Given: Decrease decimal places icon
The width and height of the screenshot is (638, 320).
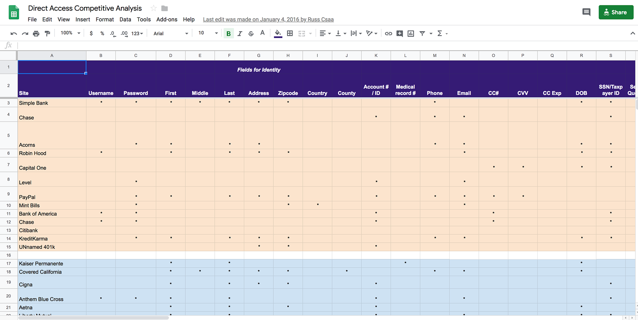Looking at the screenshot, I should 113,33.
